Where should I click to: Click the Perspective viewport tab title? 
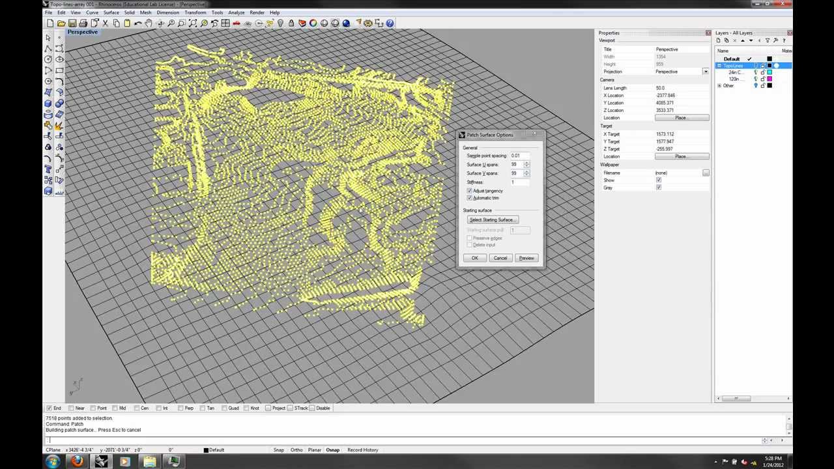pos(82,32)
